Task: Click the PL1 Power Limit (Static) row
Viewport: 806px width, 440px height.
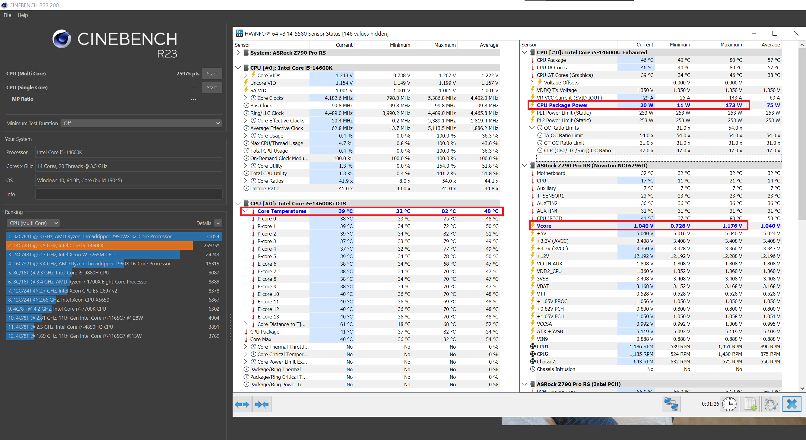Action: tap(655, 112)
